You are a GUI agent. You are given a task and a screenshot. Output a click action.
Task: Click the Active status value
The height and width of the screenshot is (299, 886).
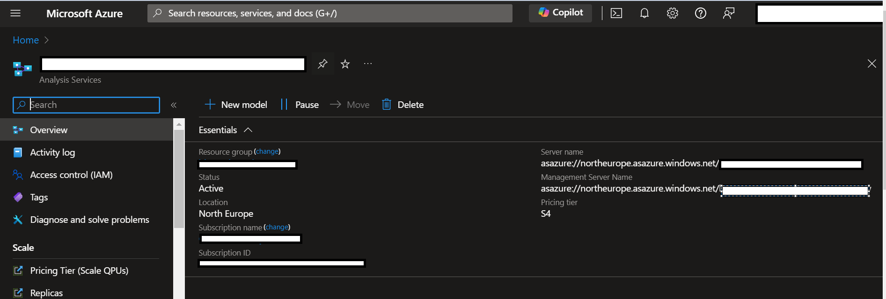[211, 189]
